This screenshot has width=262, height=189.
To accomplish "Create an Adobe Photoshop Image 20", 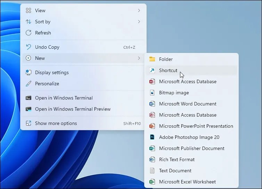I will click(x=191, y=137).
